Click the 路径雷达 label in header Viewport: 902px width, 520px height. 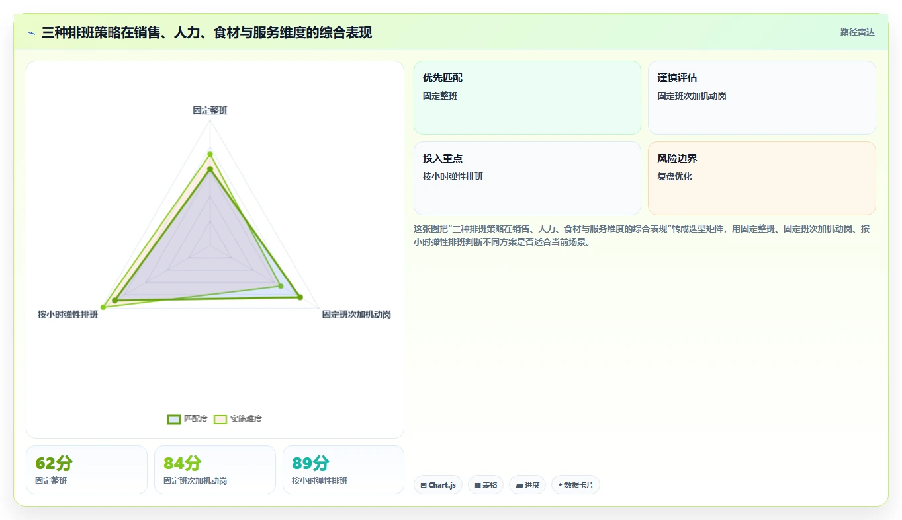tap(857, 32)
